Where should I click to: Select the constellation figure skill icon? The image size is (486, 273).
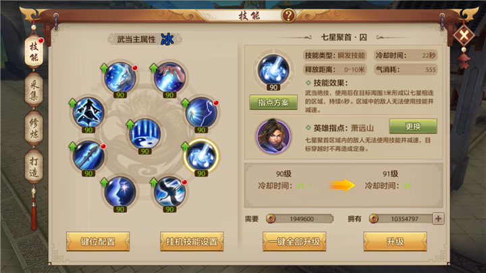[88, 113]
